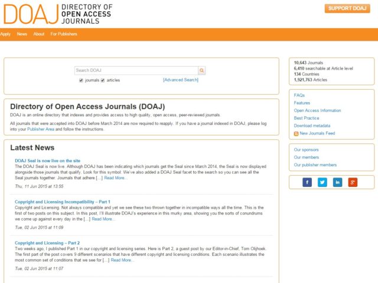The width and height of the screenshot is (378, 283).
Task: Click the 'Tue, 02 Jun 2015 at 11:07' date
Action: [39, 269]
